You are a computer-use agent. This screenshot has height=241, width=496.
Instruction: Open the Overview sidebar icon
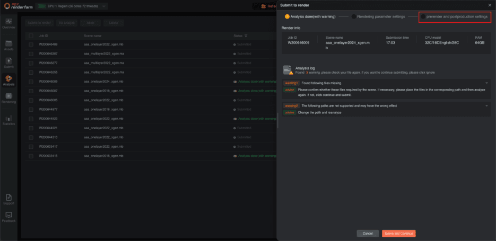click(x=8, y=23)
